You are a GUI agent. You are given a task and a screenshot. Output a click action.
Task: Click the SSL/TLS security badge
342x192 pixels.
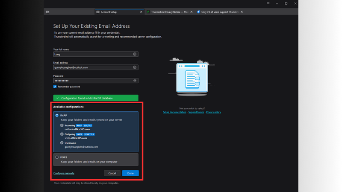88,125
